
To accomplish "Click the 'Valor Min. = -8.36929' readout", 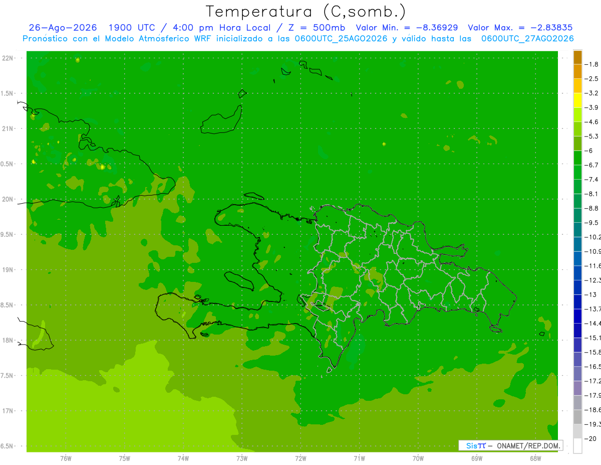I will point(407,28).
